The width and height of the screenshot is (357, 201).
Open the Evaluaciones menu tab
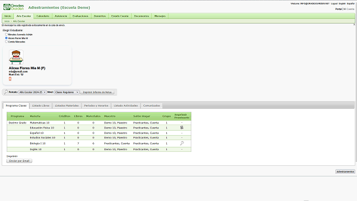click(x=80, y=16)
